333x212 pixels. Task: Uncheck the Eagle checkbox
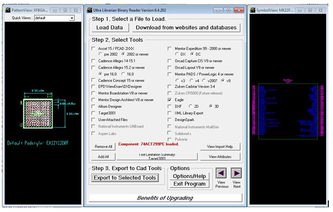tap(170, 100)
